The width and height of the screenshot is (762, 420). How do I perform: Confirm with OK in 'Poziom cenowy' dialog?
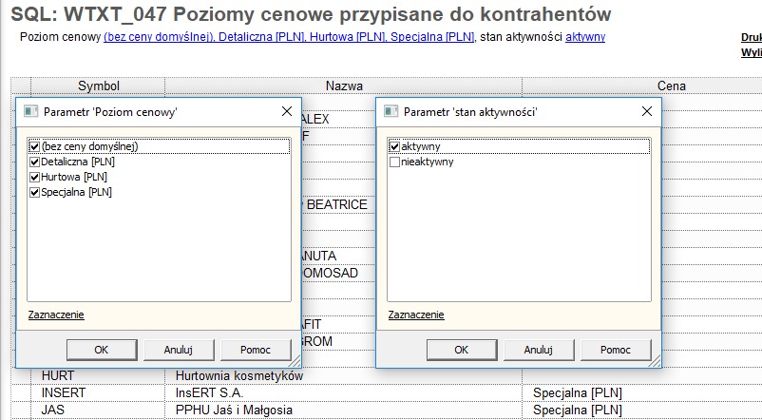click(x=102, y=350)
